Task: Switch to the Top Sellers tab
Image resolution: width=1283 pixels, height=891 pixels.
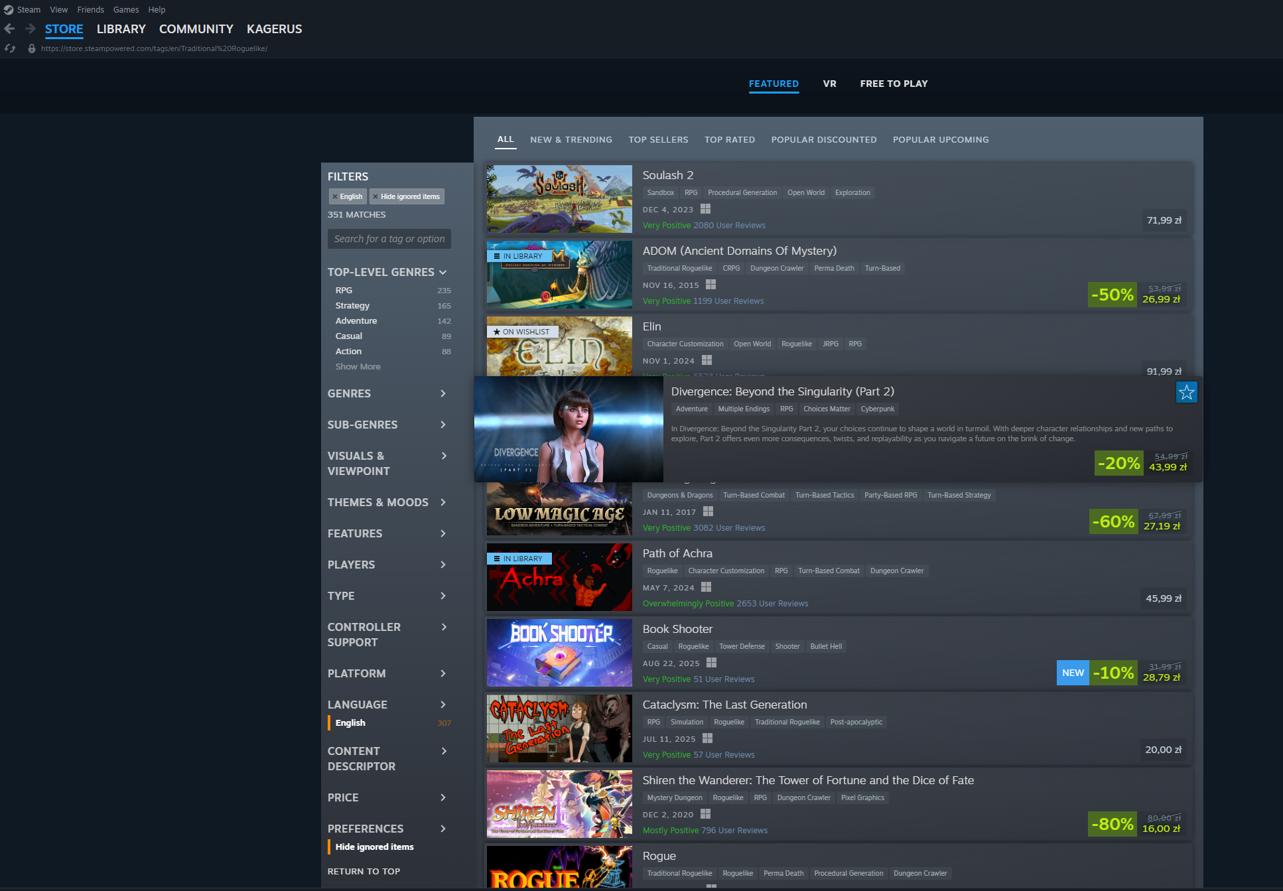Action: 658,139
